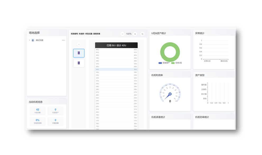Screen dimensions: 262x155
Task: Select the first purple cabinet thumbnail
Action: coord(79,53)
